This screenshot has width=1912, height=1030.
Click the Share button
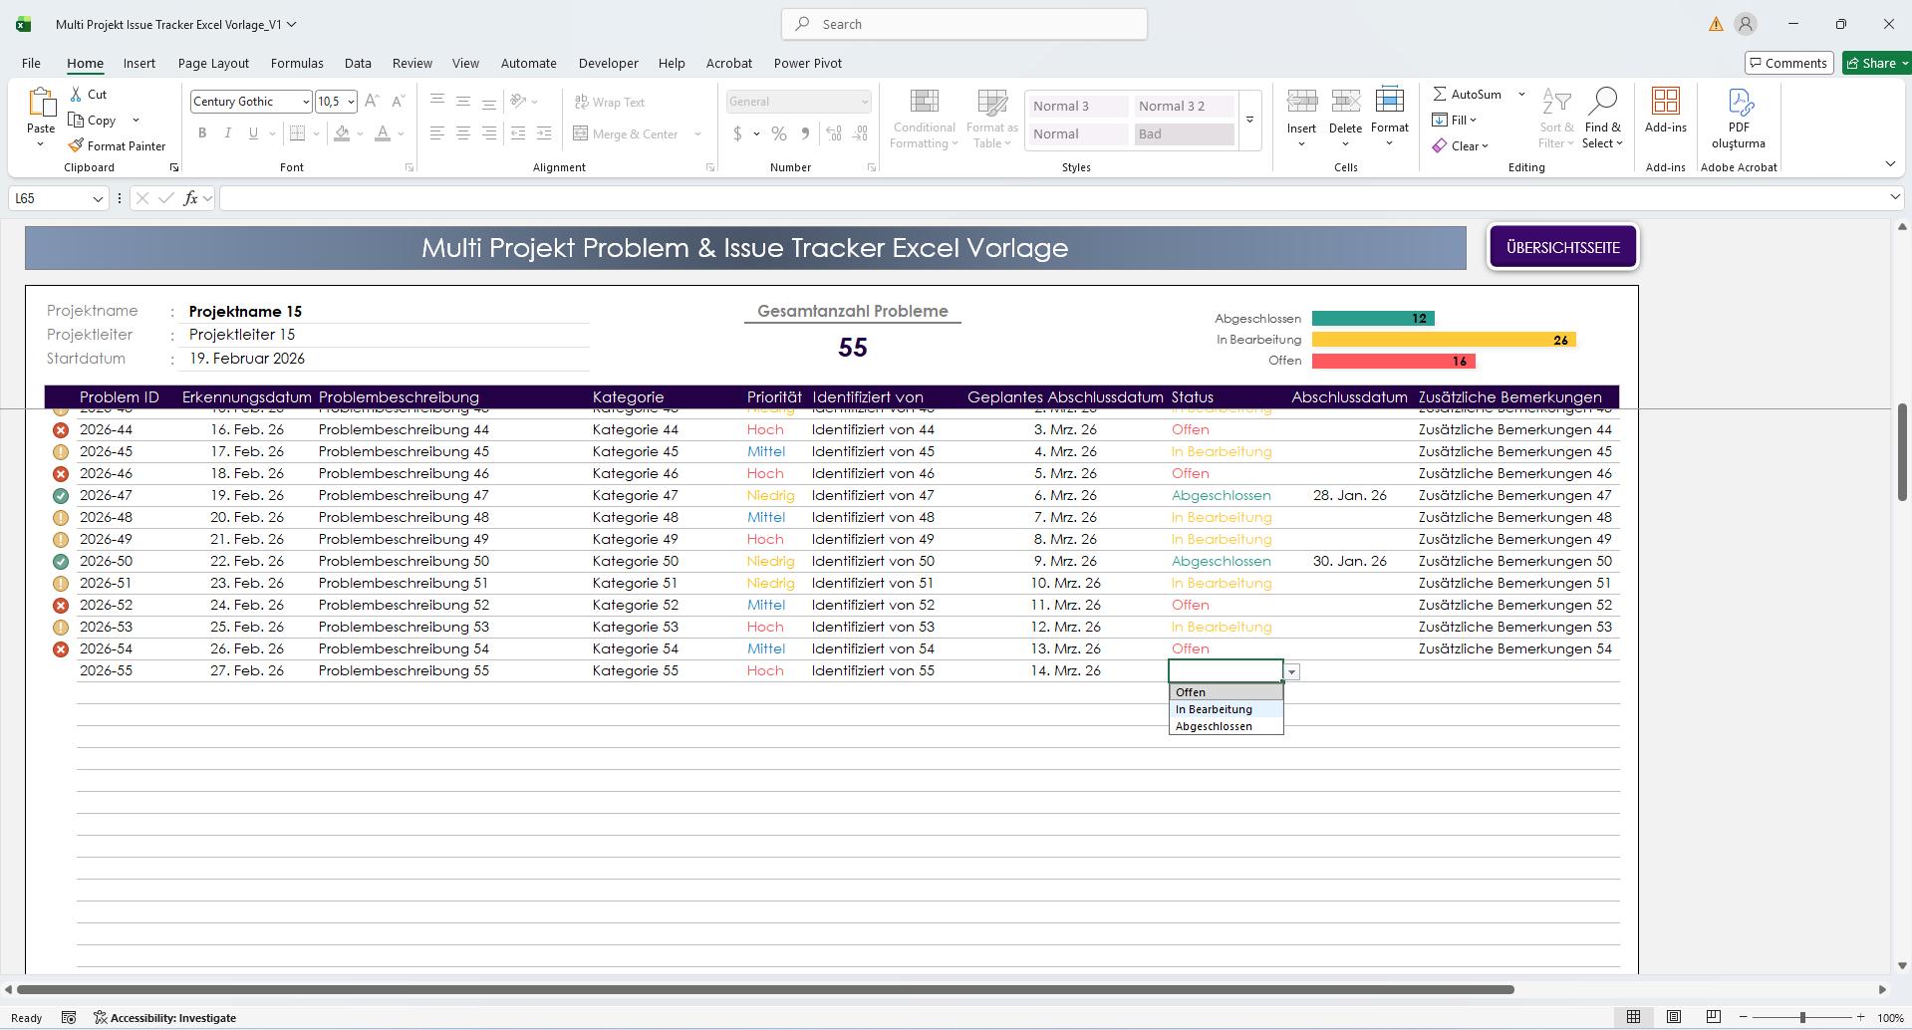point(1874,63)
